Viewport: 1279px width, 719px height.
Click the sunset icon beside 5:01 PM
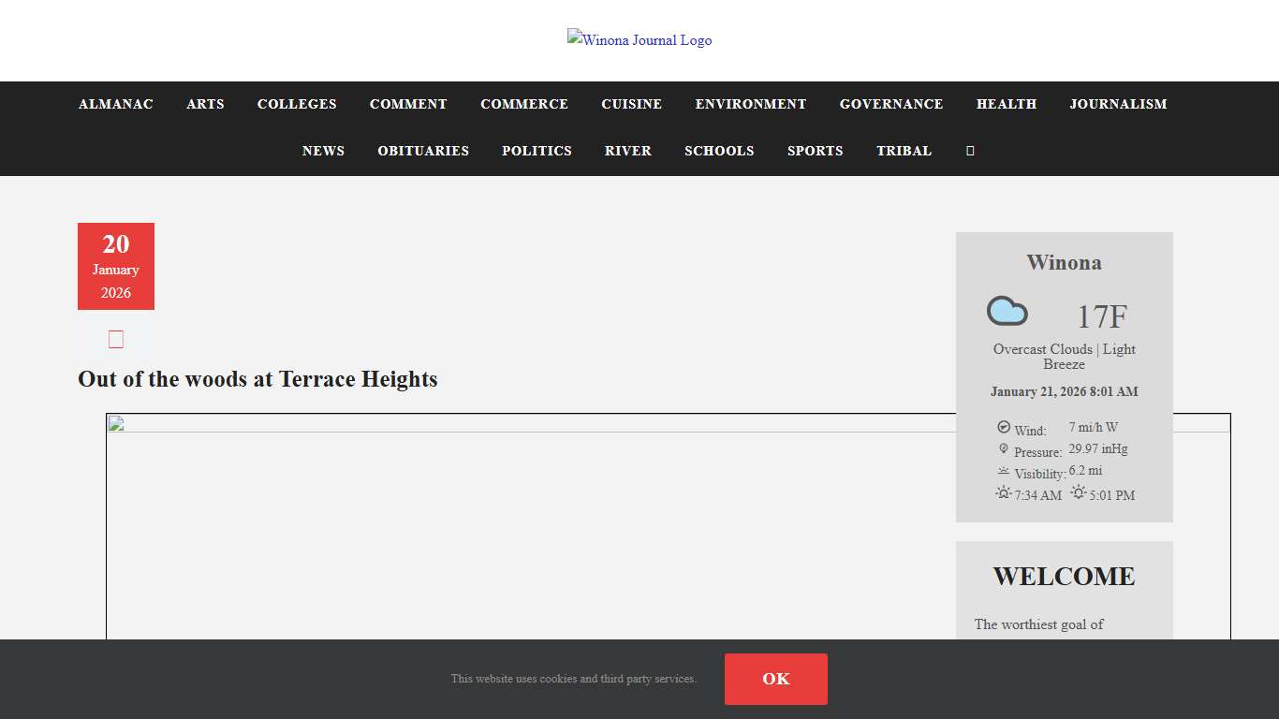pyautogui.click(x=1079, y=492)
